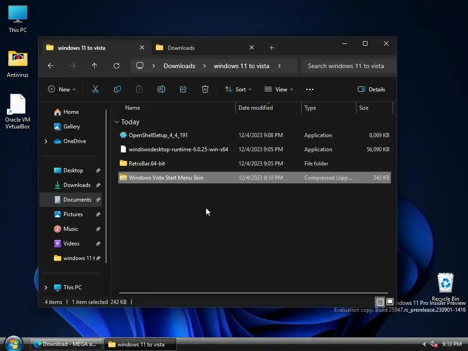The image size is (468, 351).
Task: Click Downloads in the address breadcrumb
Action: coord(179,66)
